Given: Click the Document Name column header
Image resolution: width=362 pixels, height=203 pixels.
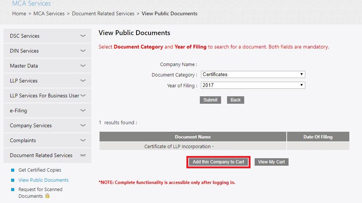Looking at the screenshot, I should 193,137.
